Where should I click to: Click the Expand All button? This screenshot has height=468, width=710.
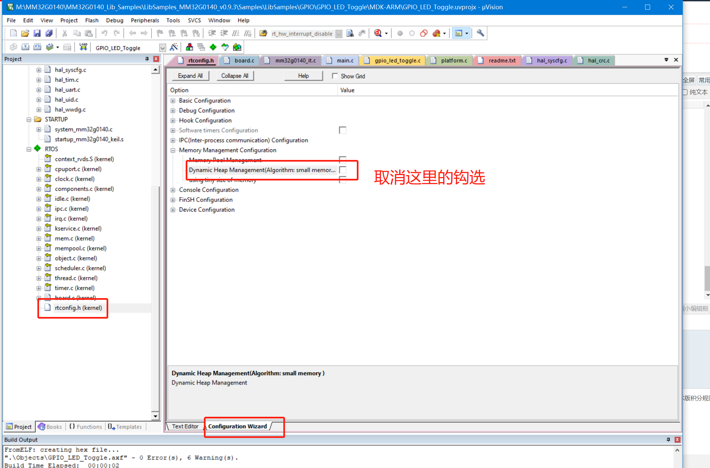click(x=190, y=76)
